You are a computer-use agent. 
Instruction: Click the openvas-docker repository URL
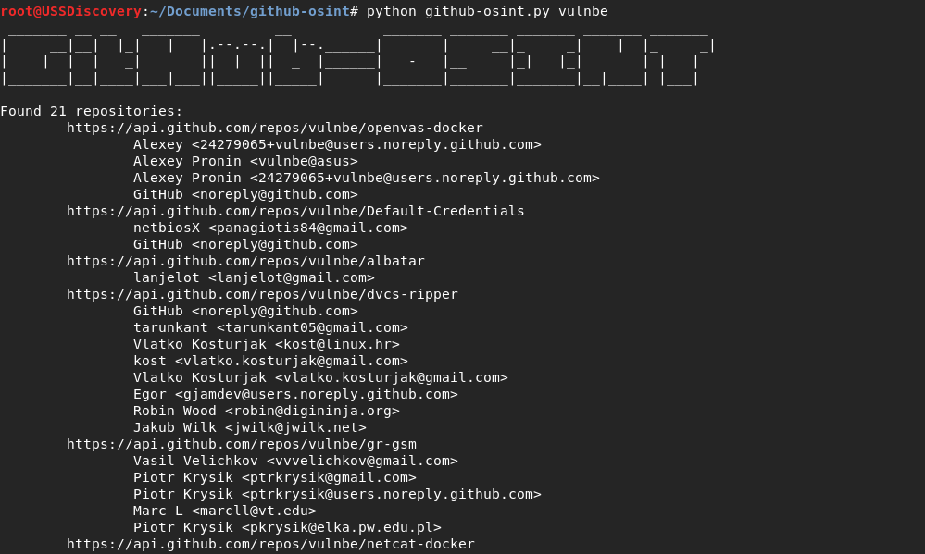275,128
